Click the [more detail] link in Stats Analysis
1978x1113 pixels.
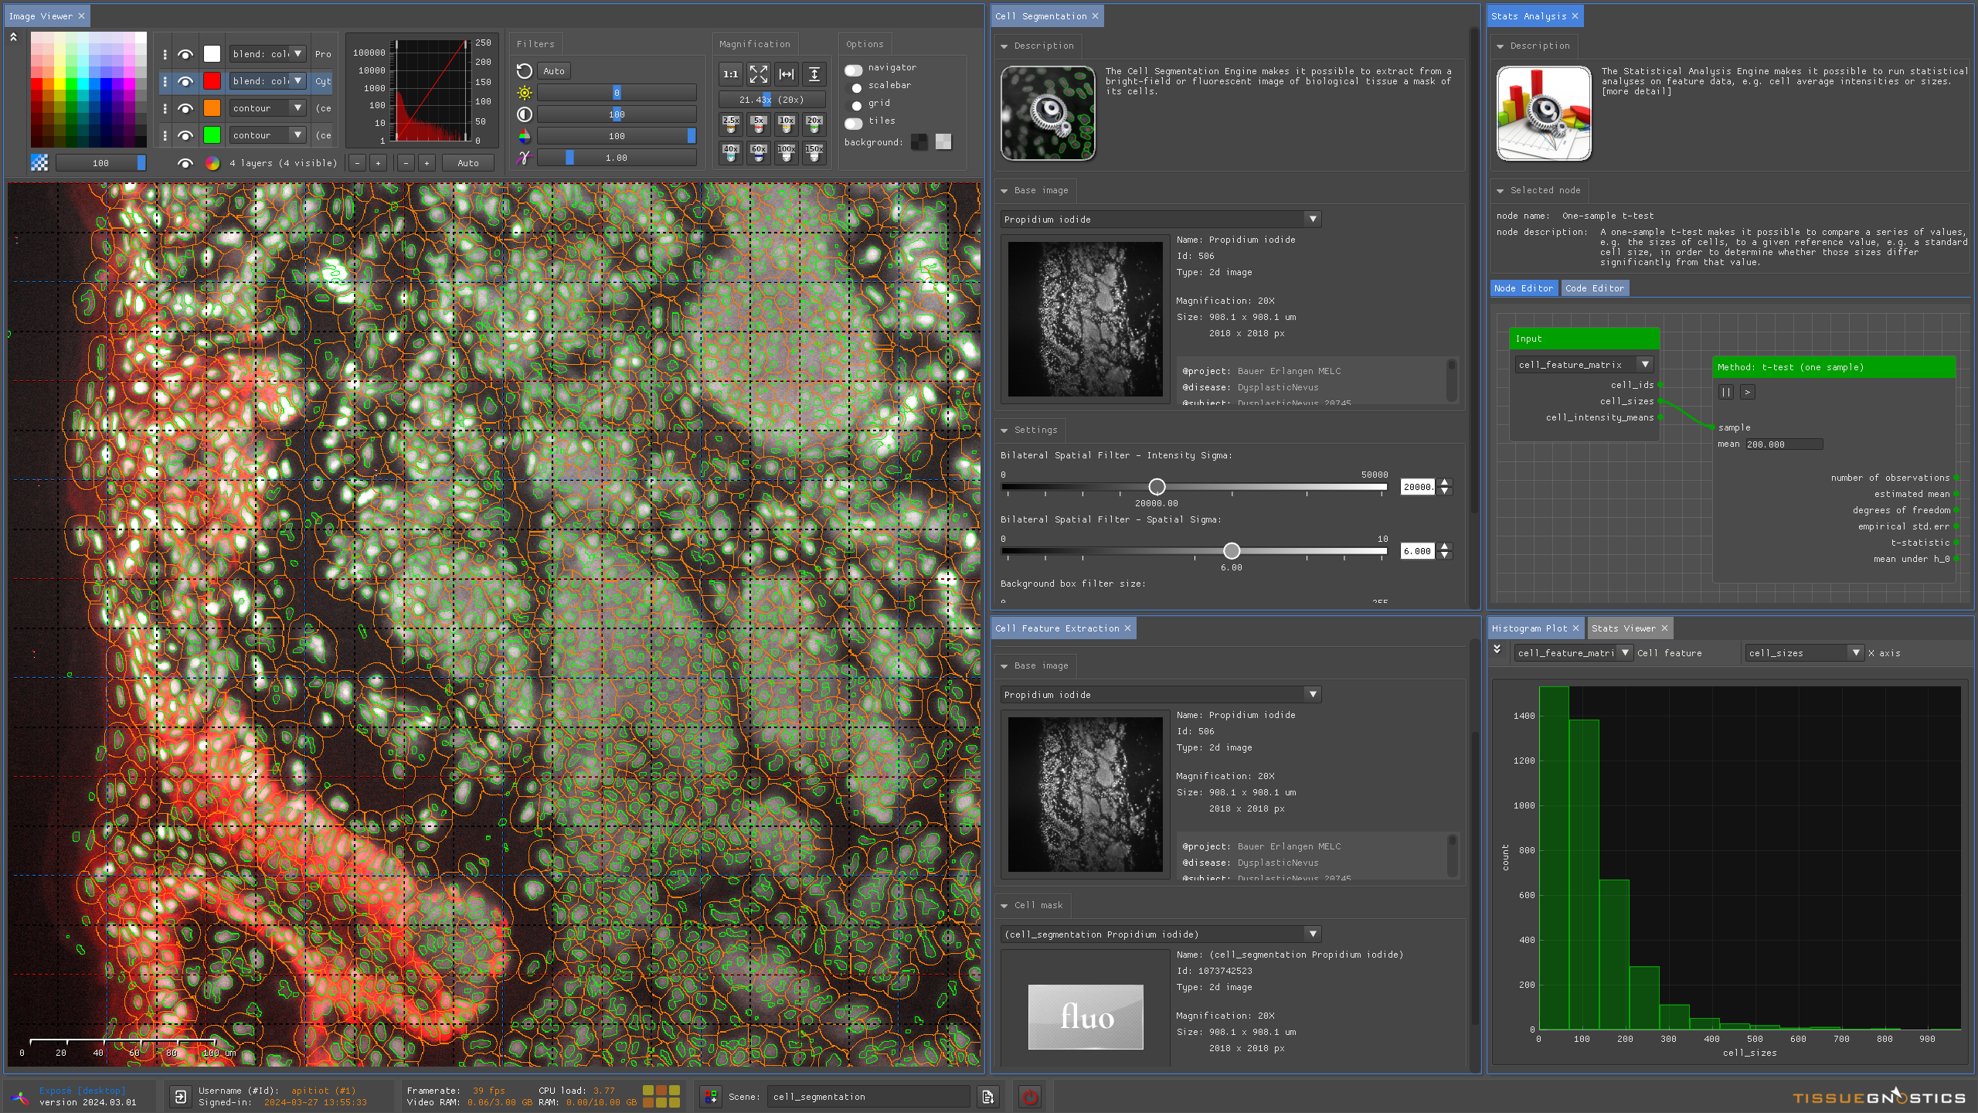pyautogui.click(x=1636, y=91)
